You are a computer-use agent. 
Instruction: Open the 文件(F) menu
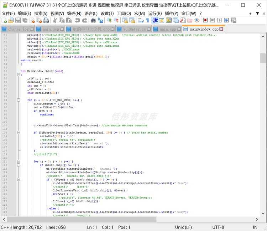[x=8, y=13]
